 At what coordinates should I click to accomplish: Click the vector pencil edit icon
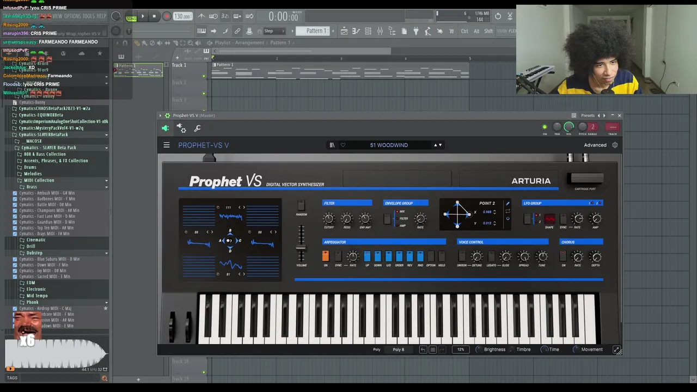tap(508, 204)
